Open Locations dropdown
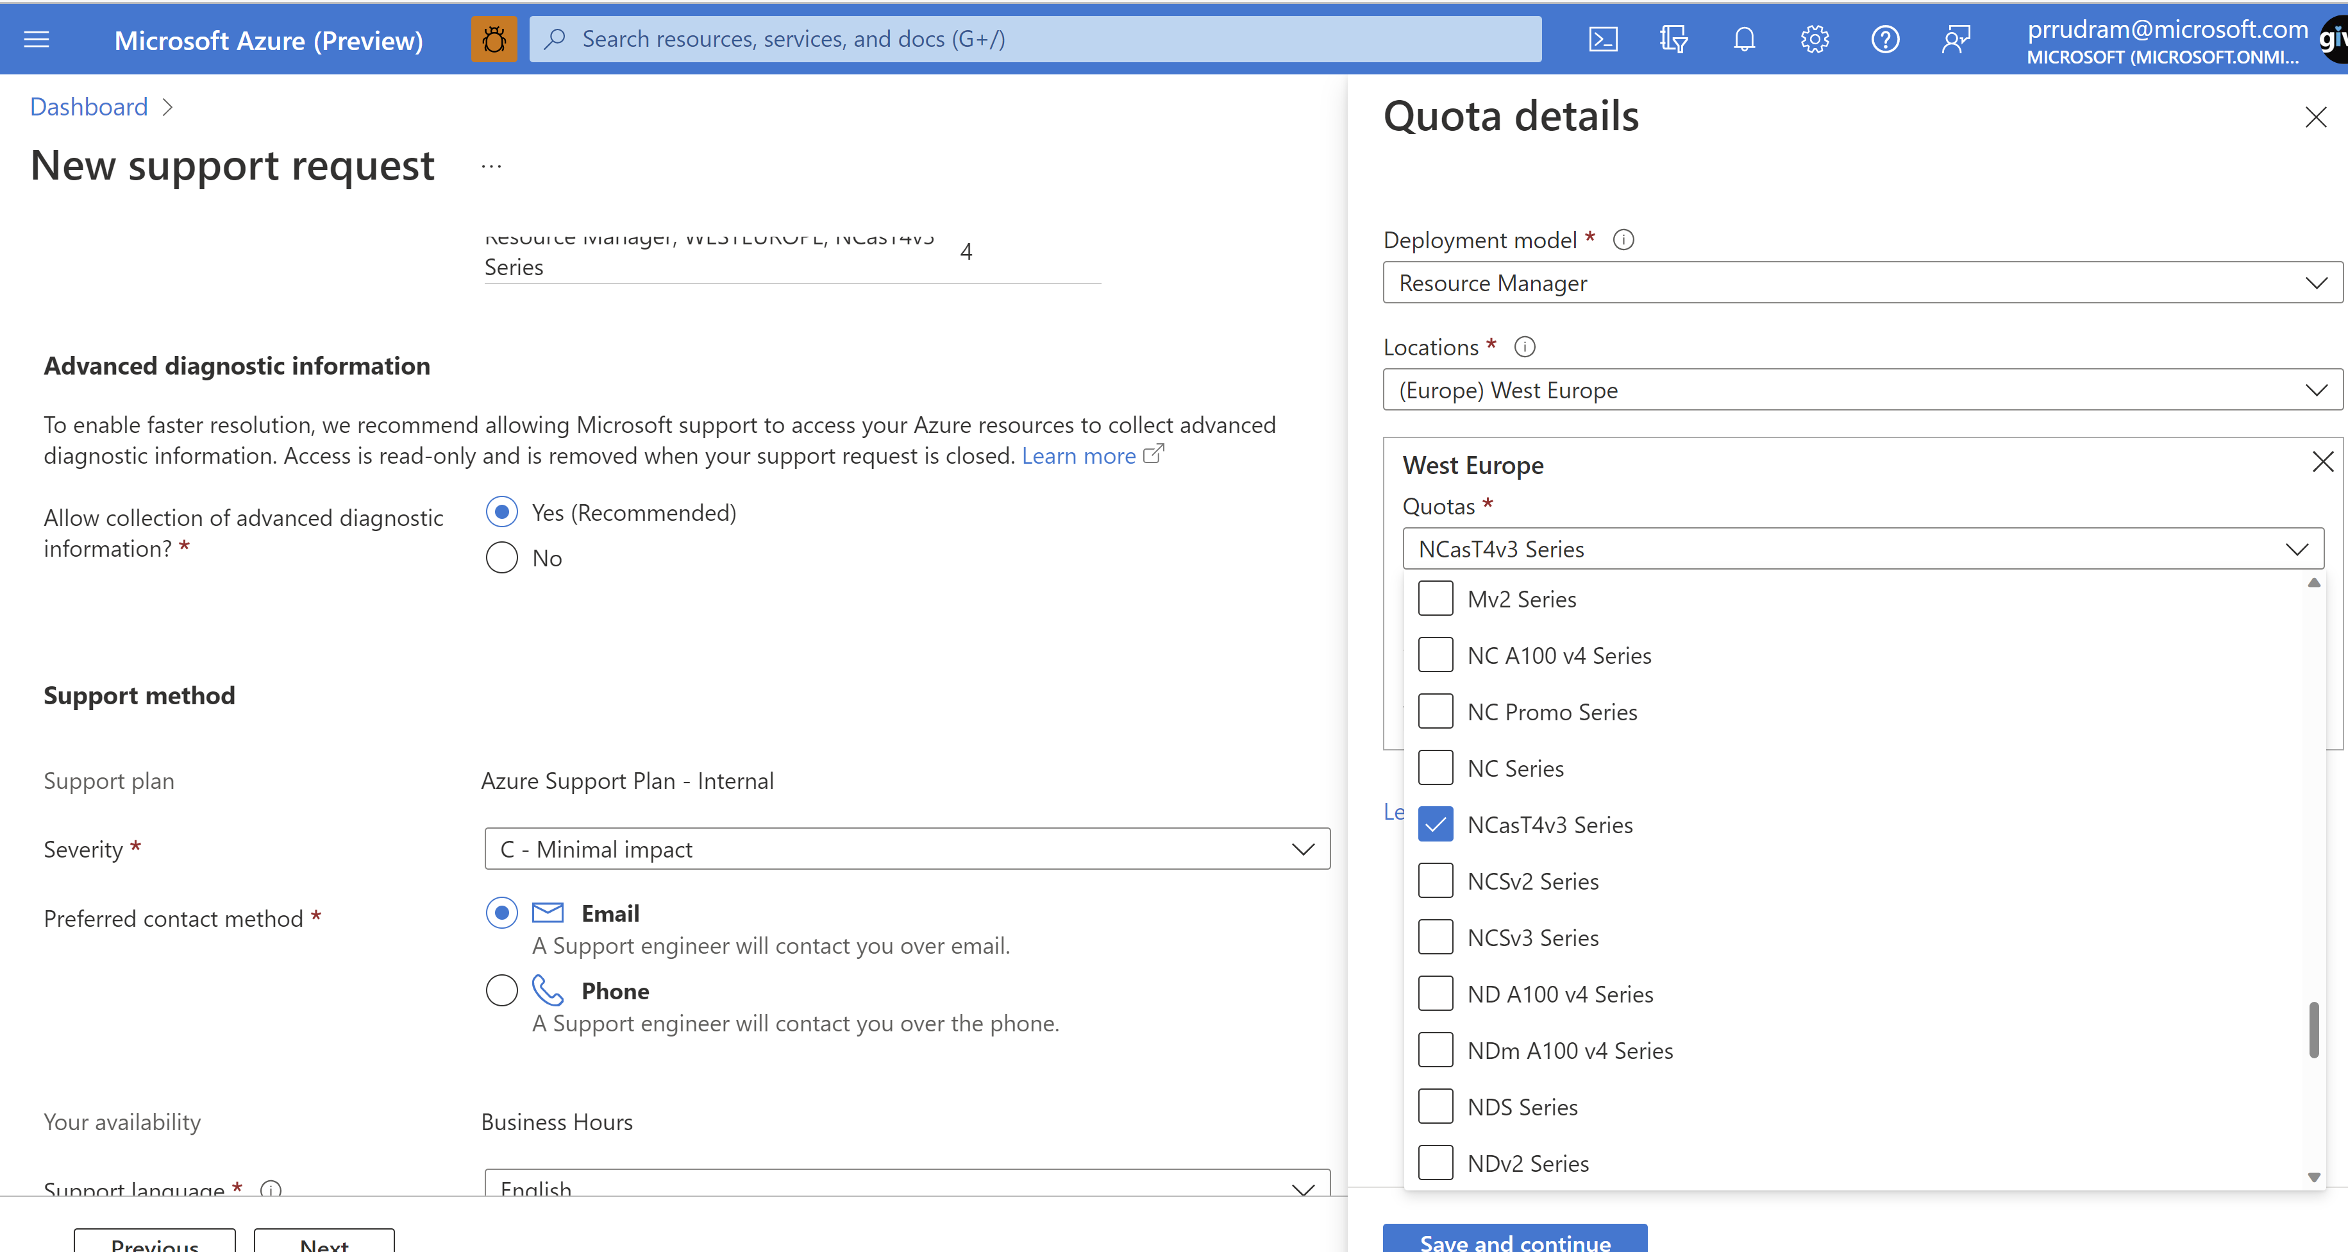The image size is (2348, 1252). (x=1862, y=390)
